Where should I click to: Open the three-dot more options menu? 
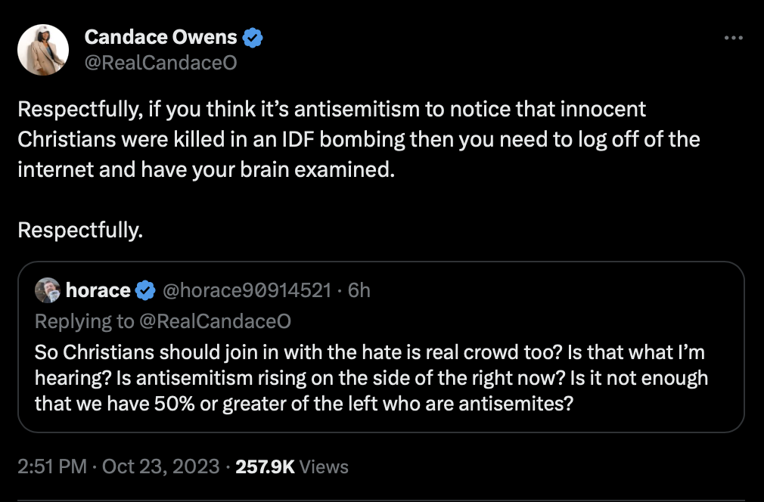[733, 38]
